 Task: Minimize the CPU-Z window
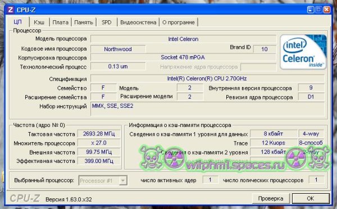[x=311, y=10]
